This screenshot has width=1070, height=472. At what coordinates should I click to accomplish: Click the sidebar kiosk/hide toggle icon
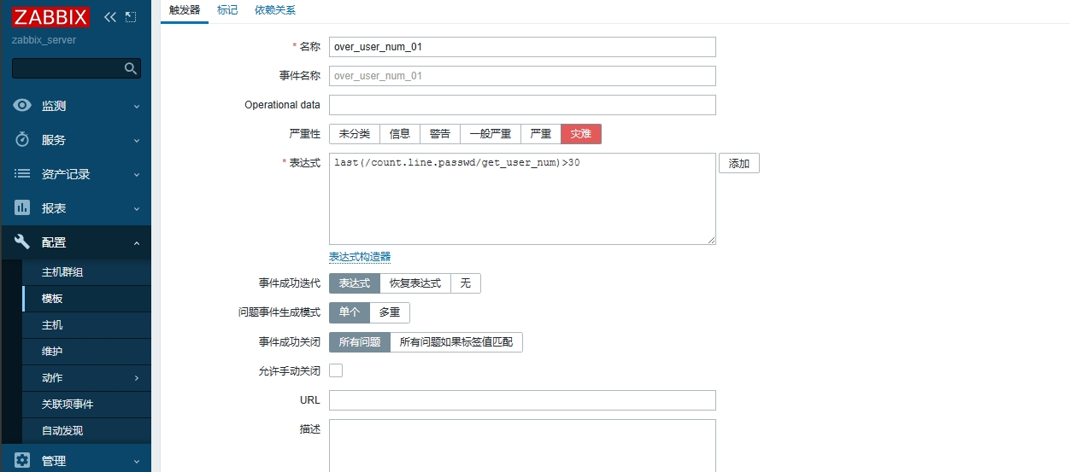click(130, 17)
